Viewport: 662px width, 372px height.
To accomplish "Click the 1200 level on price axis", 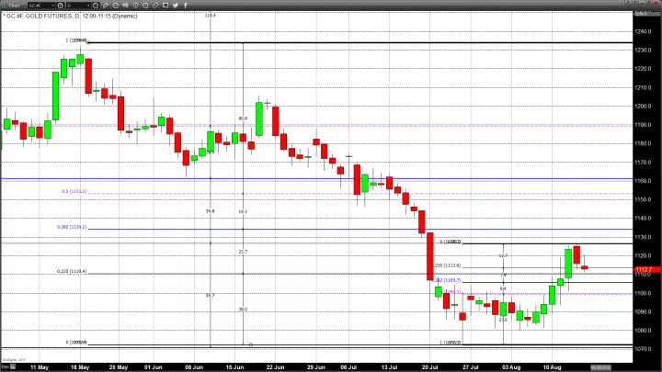I will [x=644, y=106].
